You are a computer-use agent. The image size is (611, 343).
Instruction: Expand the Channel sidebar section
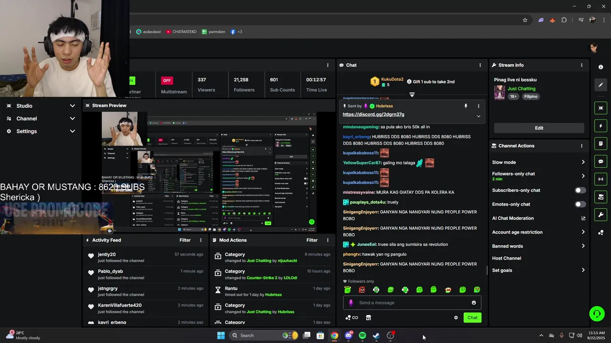73,119
